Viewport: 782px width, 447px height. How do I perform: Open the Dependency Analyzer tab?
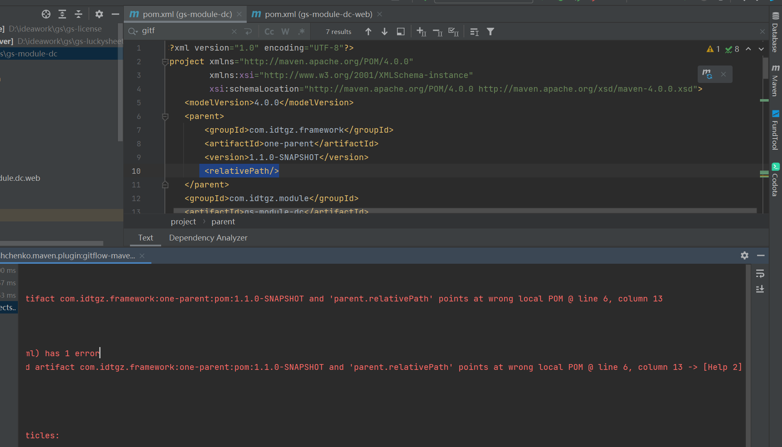click(208, 238)
